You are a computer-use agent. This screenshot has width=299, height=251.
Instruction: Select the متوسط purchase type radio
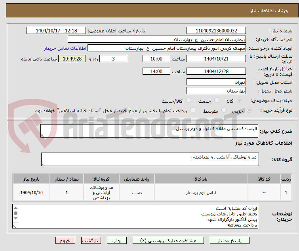(224, 110)
